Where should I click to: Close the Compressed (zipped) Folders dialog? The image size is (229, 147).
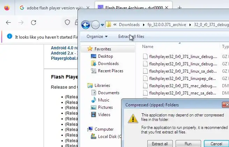[x=226, y=105]
